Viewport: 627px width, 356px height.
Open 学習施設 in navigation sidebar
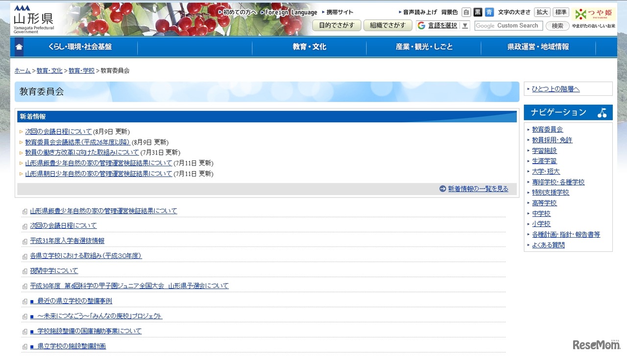(544, 151)
